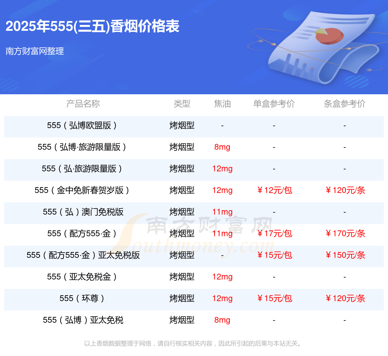388x356 pixels.
Task: Click 12mg tar value for 弘·旅游限量版
Action: pyautogui.click(x=222, y=169)
